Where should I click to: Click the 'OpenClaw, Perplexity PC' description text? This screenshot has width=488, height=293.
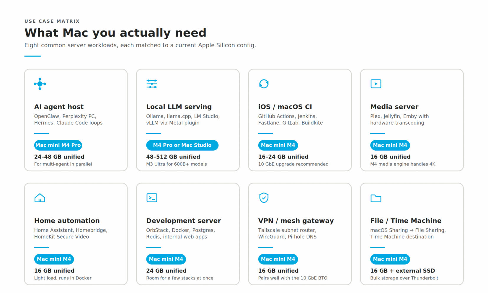click(x=65, y=116)
